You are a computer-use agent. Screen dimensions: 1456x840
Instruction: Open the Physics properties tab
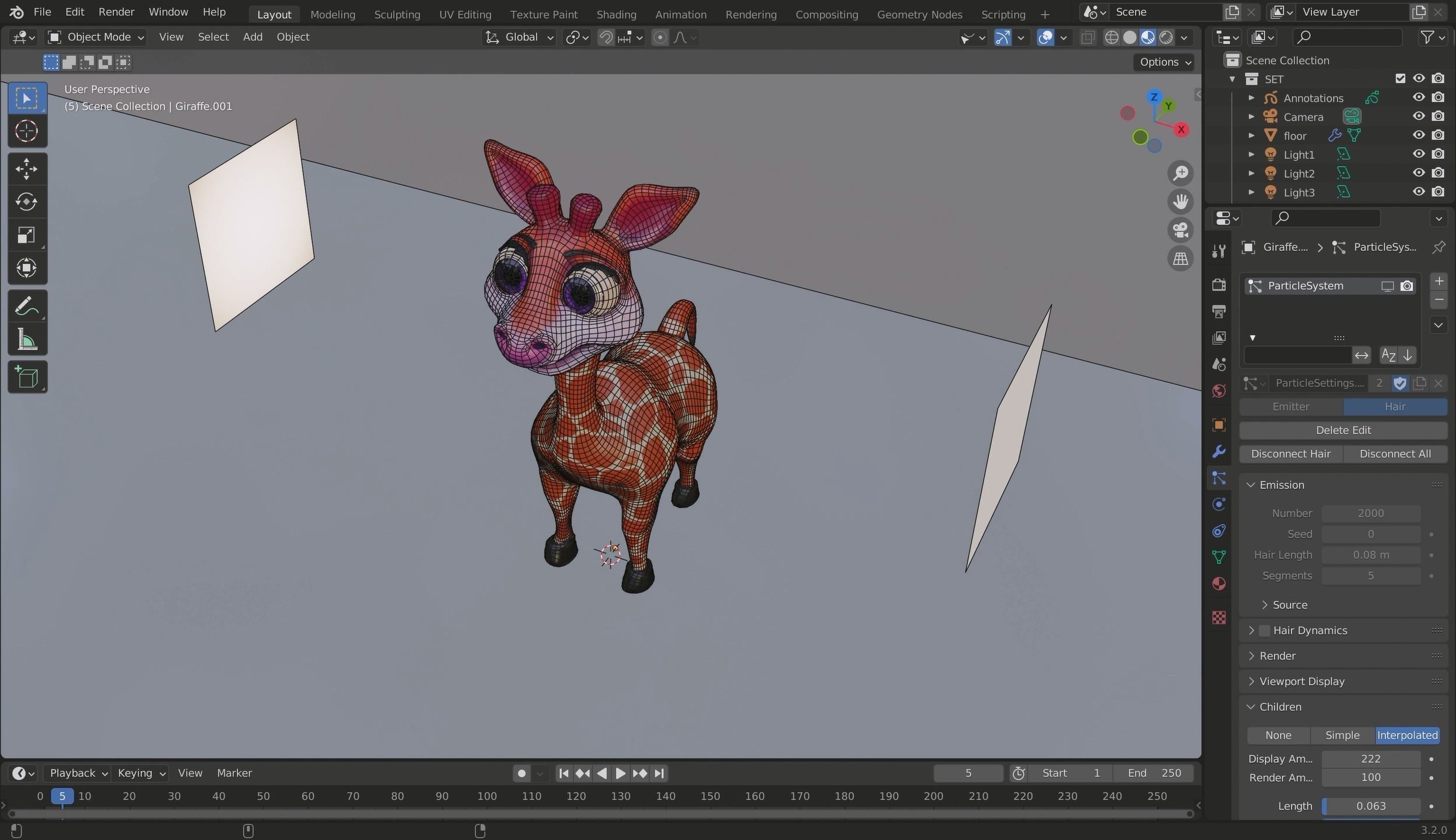[x=1219, y=505]
